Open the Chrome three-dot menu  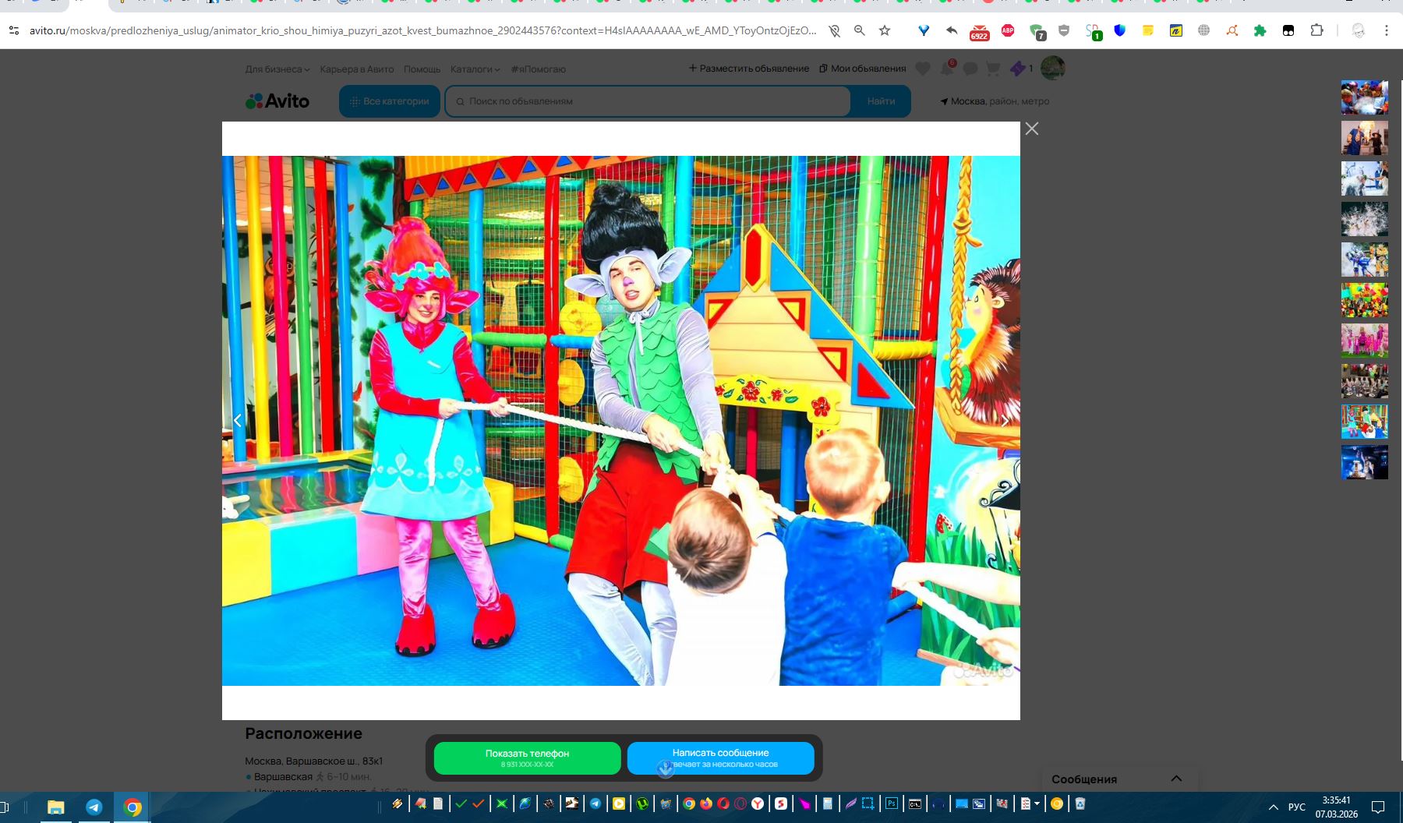tap(1387, 30)
